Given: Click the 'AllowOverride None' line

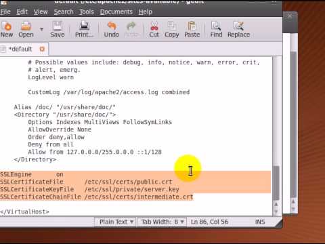Looking at the screenshot, I should pos(60,129).
